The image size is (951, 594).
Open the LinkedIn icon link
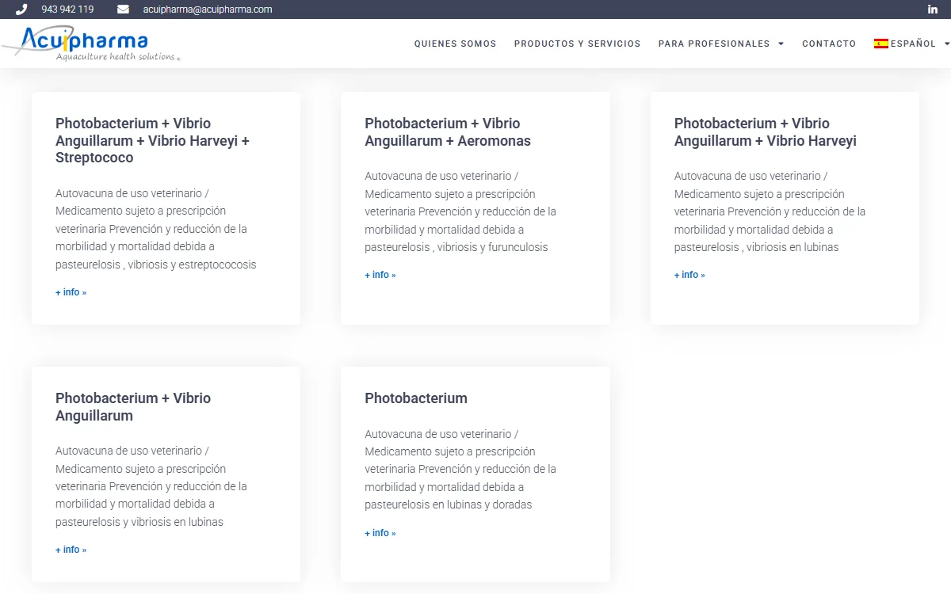point(933,10)
